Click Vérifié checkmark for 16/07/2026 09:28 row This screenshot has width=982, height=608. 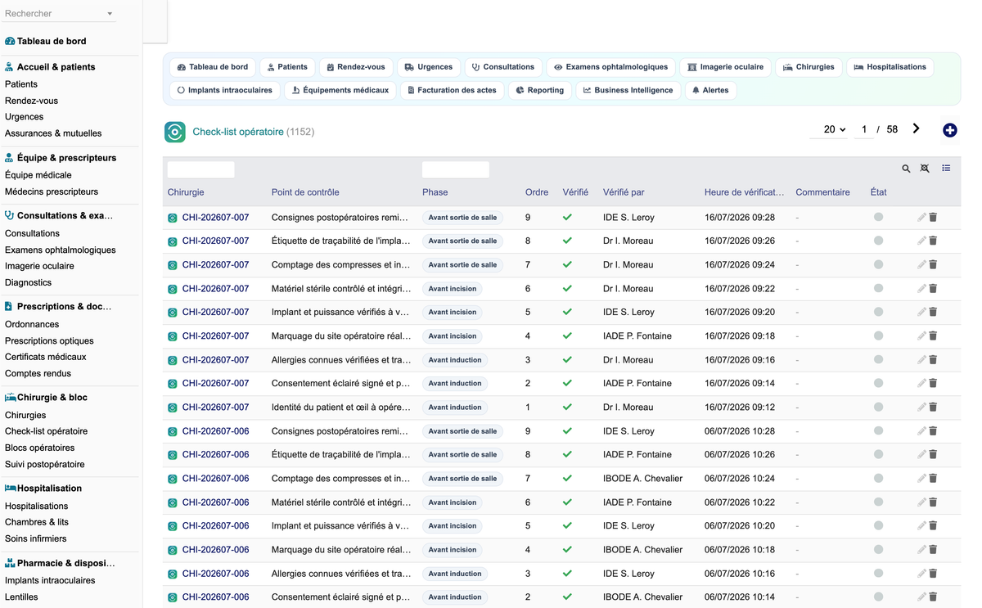567,218
